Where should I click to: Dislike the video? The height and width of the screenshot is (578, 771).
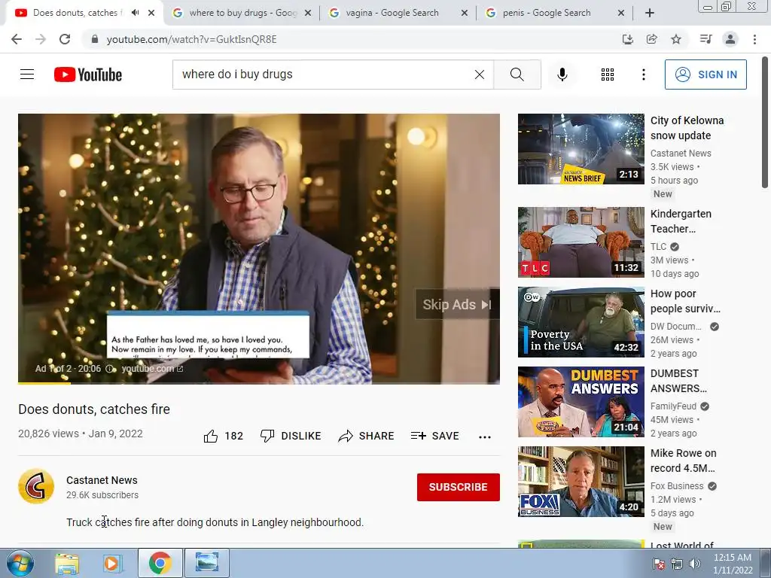pyautogui.click(x=291, y=436)
